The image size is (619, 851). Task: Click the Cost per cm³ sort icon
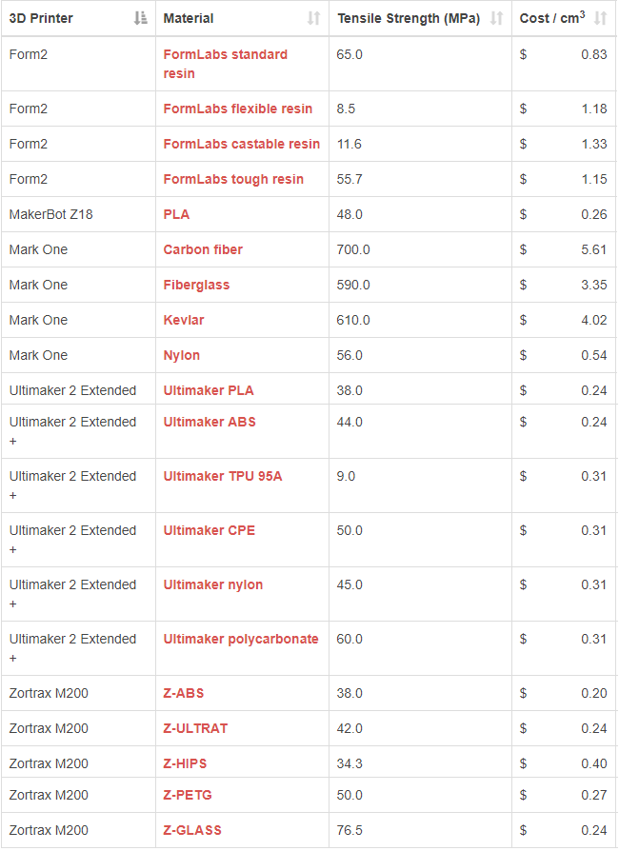pos(600,18)
